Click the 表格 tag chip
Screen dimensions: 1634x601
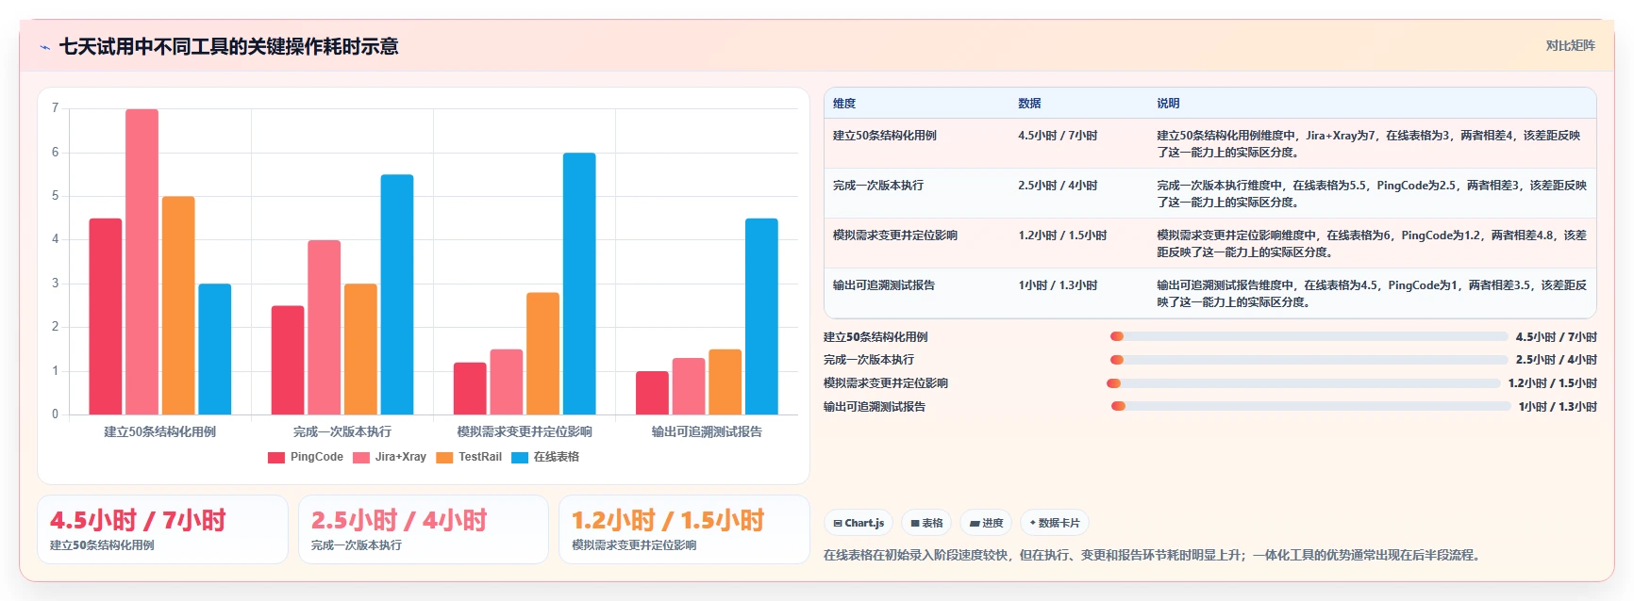(926, 523)
